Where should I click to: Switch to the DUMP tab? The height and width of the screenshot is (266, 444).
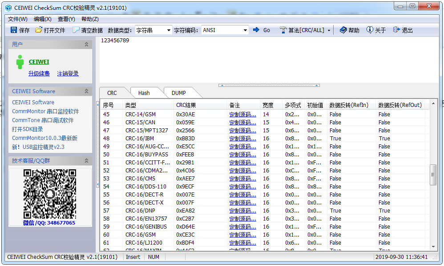(179, 93)
